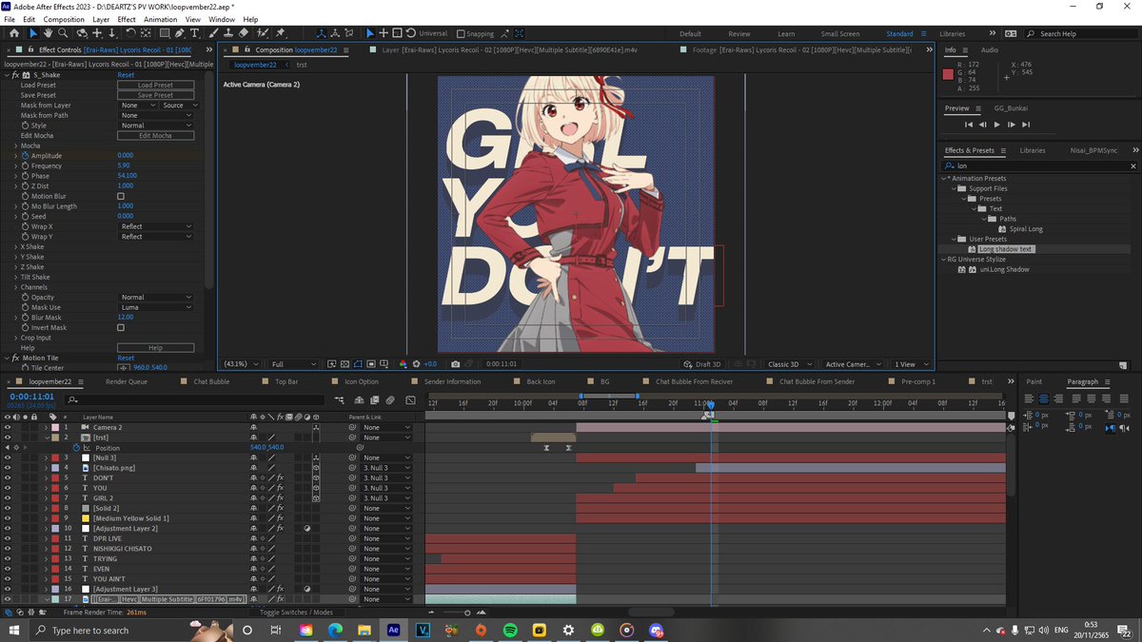The width and height of the screenshot is (1142, 642).
Task: Open the Mask from Layer None dropdown
Action: [x=136, y=105]
